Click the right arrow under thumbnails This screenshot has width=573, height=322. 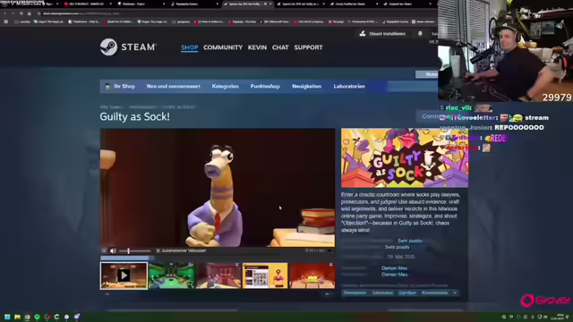328,293
